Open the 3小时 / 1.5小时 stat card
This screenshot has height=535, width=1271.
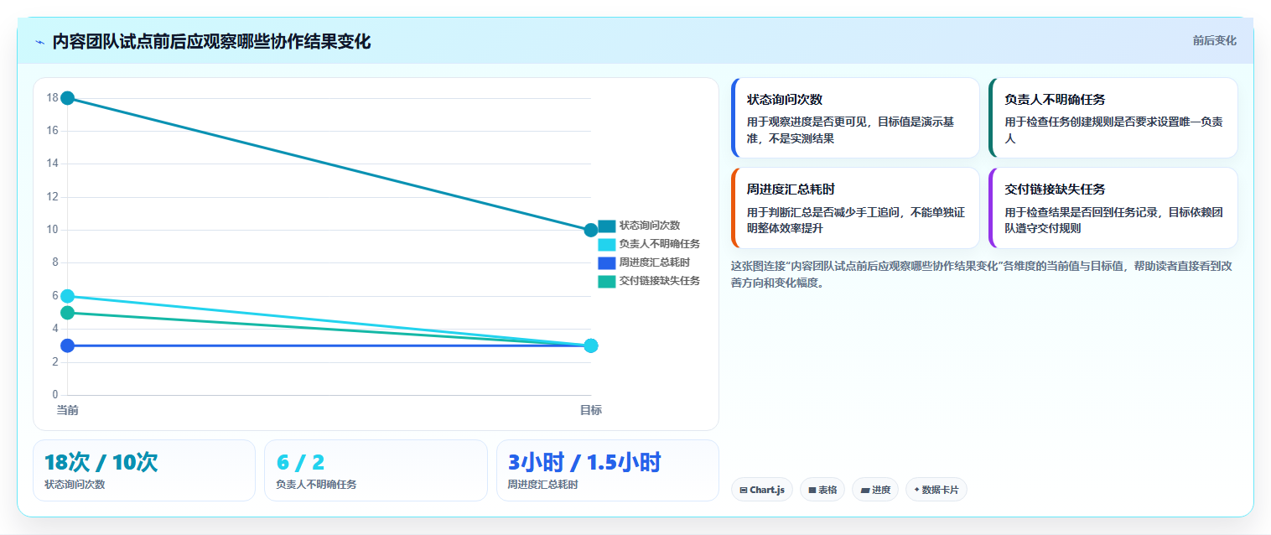click(608, 470)
